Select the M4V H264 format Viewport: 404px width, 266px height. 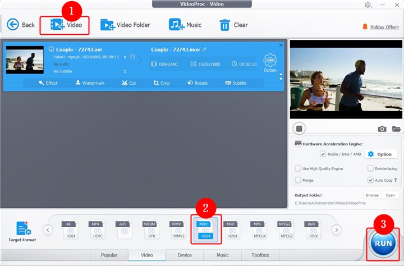tap(232, 230)
